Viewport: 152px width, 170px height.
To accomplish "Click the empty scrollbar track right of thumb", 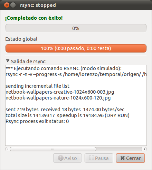I will click(119, 149).
